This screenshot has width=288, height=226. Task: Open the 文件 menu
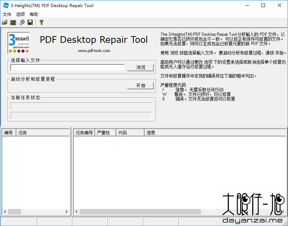coord(7,14)
